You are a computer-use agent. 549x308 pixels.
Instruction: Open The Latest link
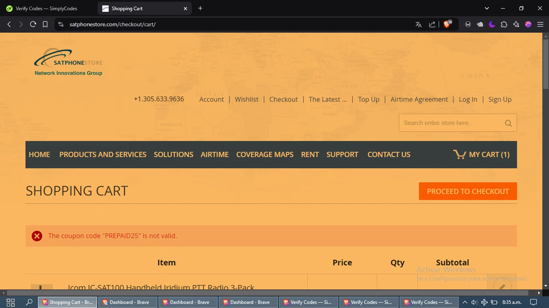click(x=328, y=99)
